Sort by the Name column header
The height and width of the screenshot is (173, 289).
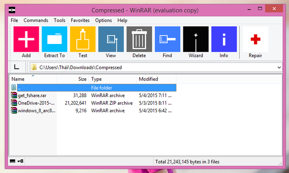33,79
